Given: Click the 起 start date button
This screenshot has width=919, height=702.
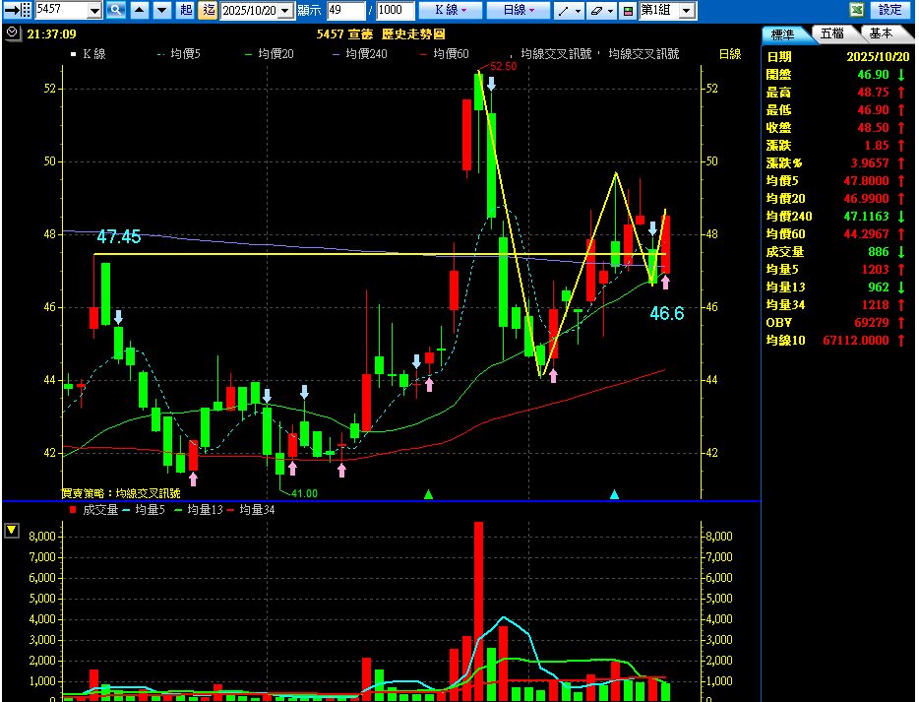Looking at the screenshot, I should 186,10.
